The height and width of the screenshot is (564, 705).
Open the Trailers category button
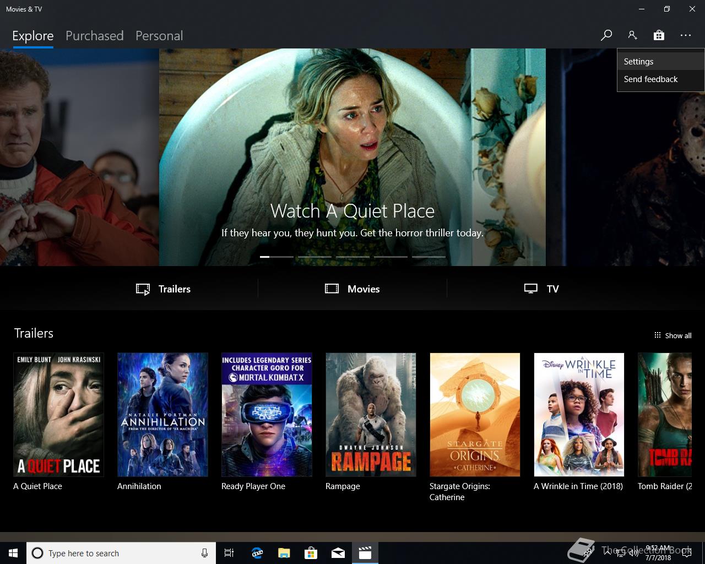point(163,289)
